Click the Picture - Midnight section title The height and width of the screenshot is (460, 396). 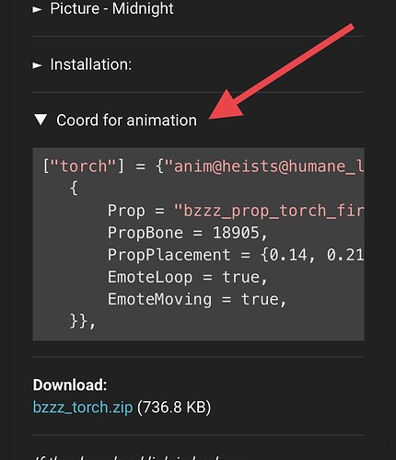click(111, 8)
